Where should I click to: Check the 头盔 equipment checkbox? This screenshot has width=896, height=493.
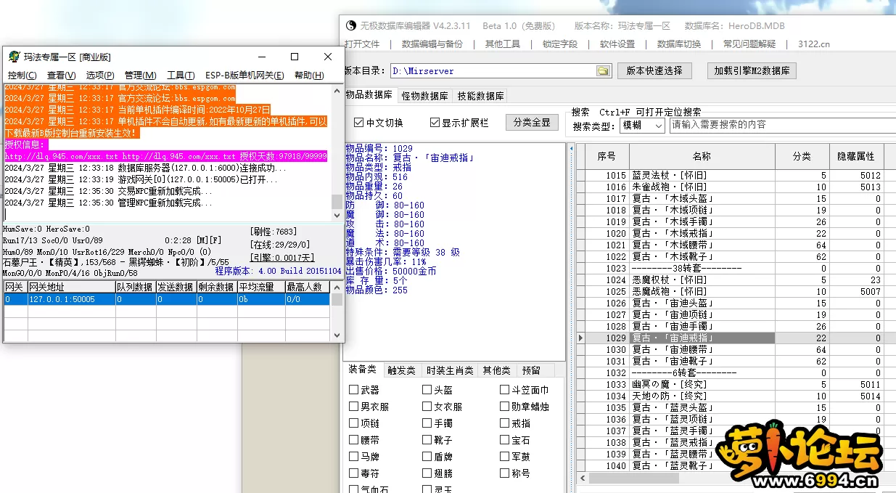pos(427,390)
